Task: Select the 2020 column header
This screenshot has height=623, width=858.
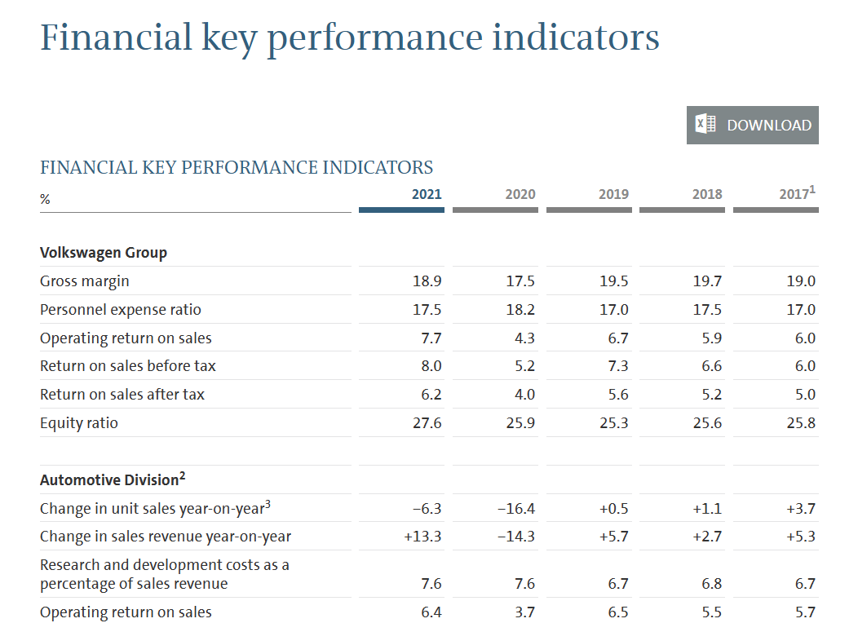Action: click(x=520, y=194)
